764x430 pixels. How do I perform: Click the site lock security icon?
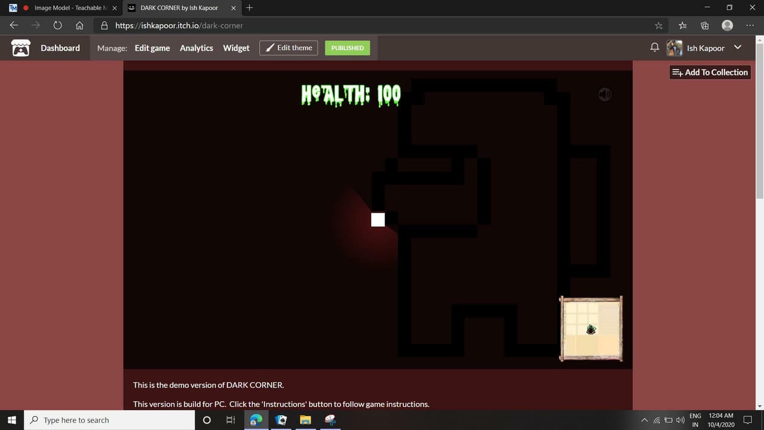pyautogui.click(x=104, y=26)
